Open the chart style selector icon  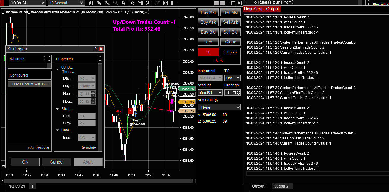(x=91, y=3)
